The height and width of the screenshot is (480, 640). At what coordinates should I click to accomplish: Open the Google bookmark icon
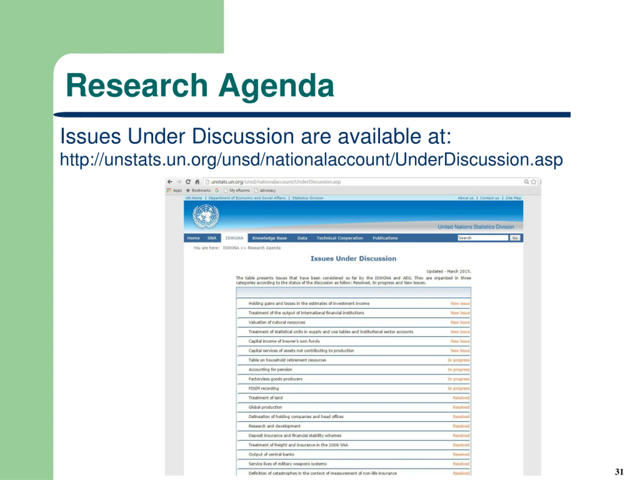pyautogui.click(x=217, y=190)
